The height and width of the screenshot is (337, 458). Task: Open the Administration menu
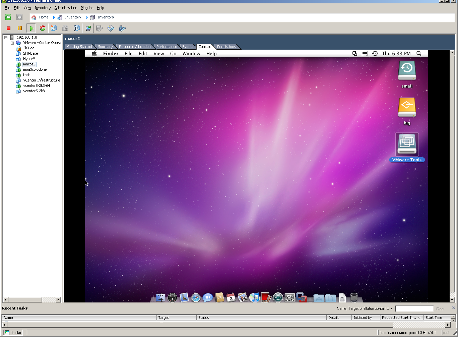pyautogui.click(x=66, y=8)
